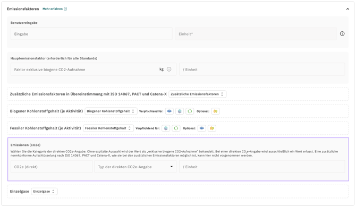Open Zusätzliche Emissionsfaktoren selector
This screenshot has width=356, height=208.
click(197, 94)
